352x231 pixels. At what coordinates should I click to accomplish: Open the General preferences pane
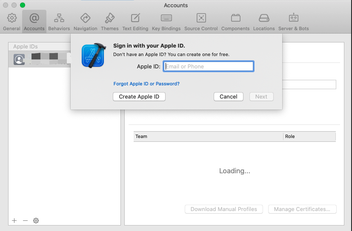pyautogui.click(x=12, y=22)
